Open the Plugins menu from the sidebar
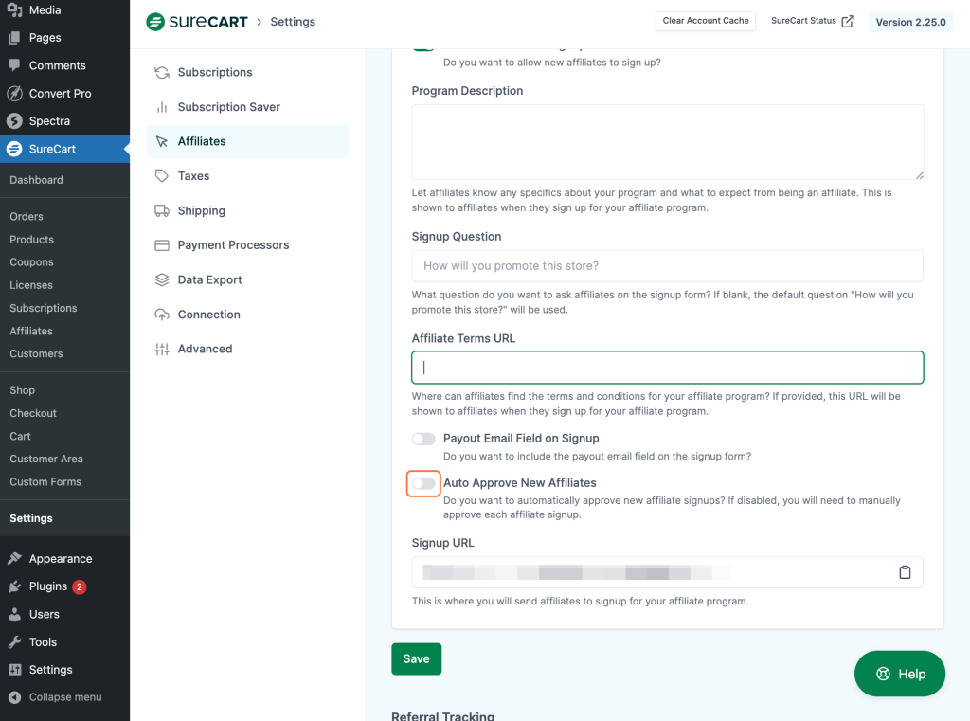The image size is (970, 721). [x=47, y=586]
